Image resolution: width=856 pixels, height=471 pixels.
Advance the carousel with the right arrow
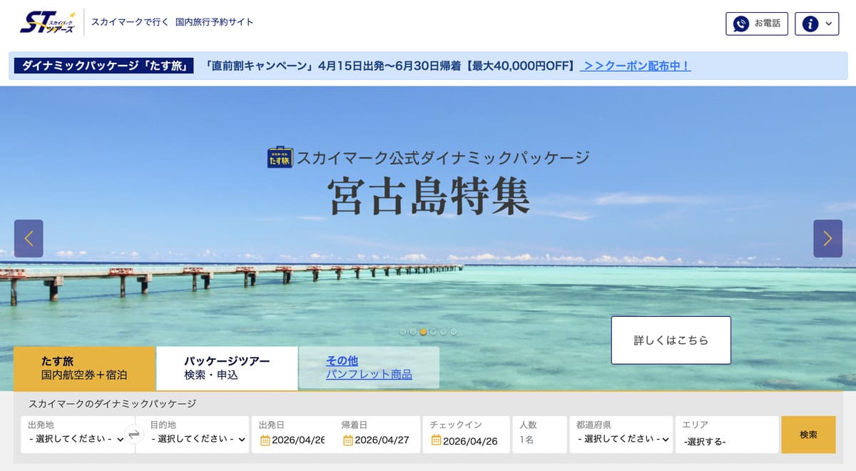(x=827, y=238)
